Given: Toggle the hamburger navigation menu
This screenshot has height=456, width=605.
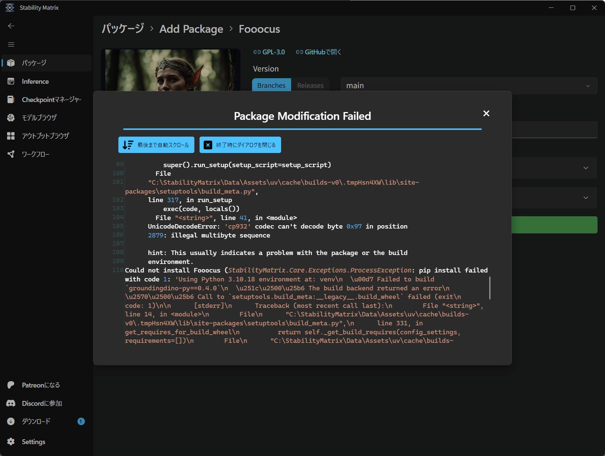Looking at the screenshot, I should (11, 44).
